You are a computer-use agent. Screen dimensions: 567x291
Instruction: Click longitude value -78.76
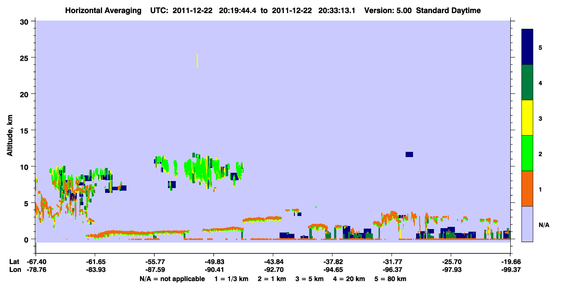pos(36,270)
